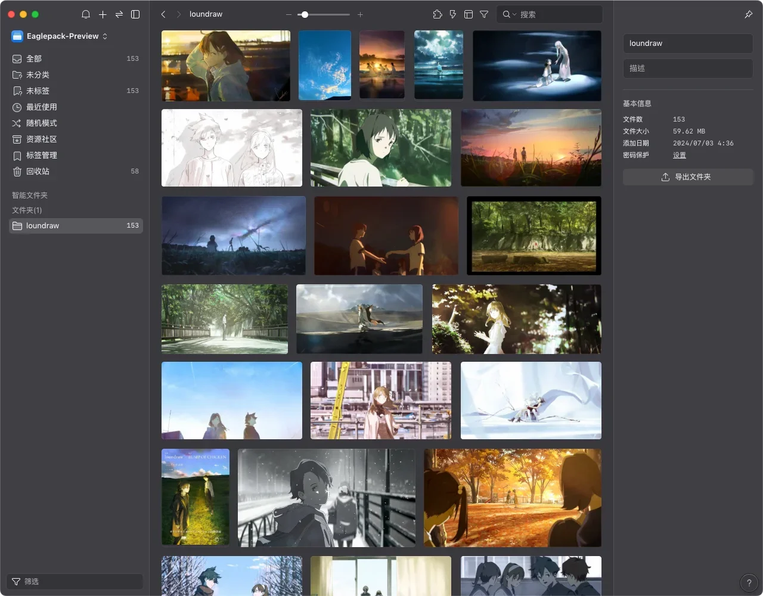
Task: Select 全部 in the sidebar
Action: coord(76,58)
